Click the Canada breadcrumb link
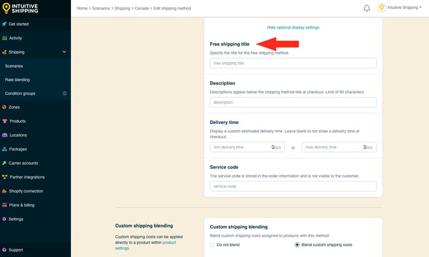The height and width of the screenshot is (257, 429). (x=142, y=8)
